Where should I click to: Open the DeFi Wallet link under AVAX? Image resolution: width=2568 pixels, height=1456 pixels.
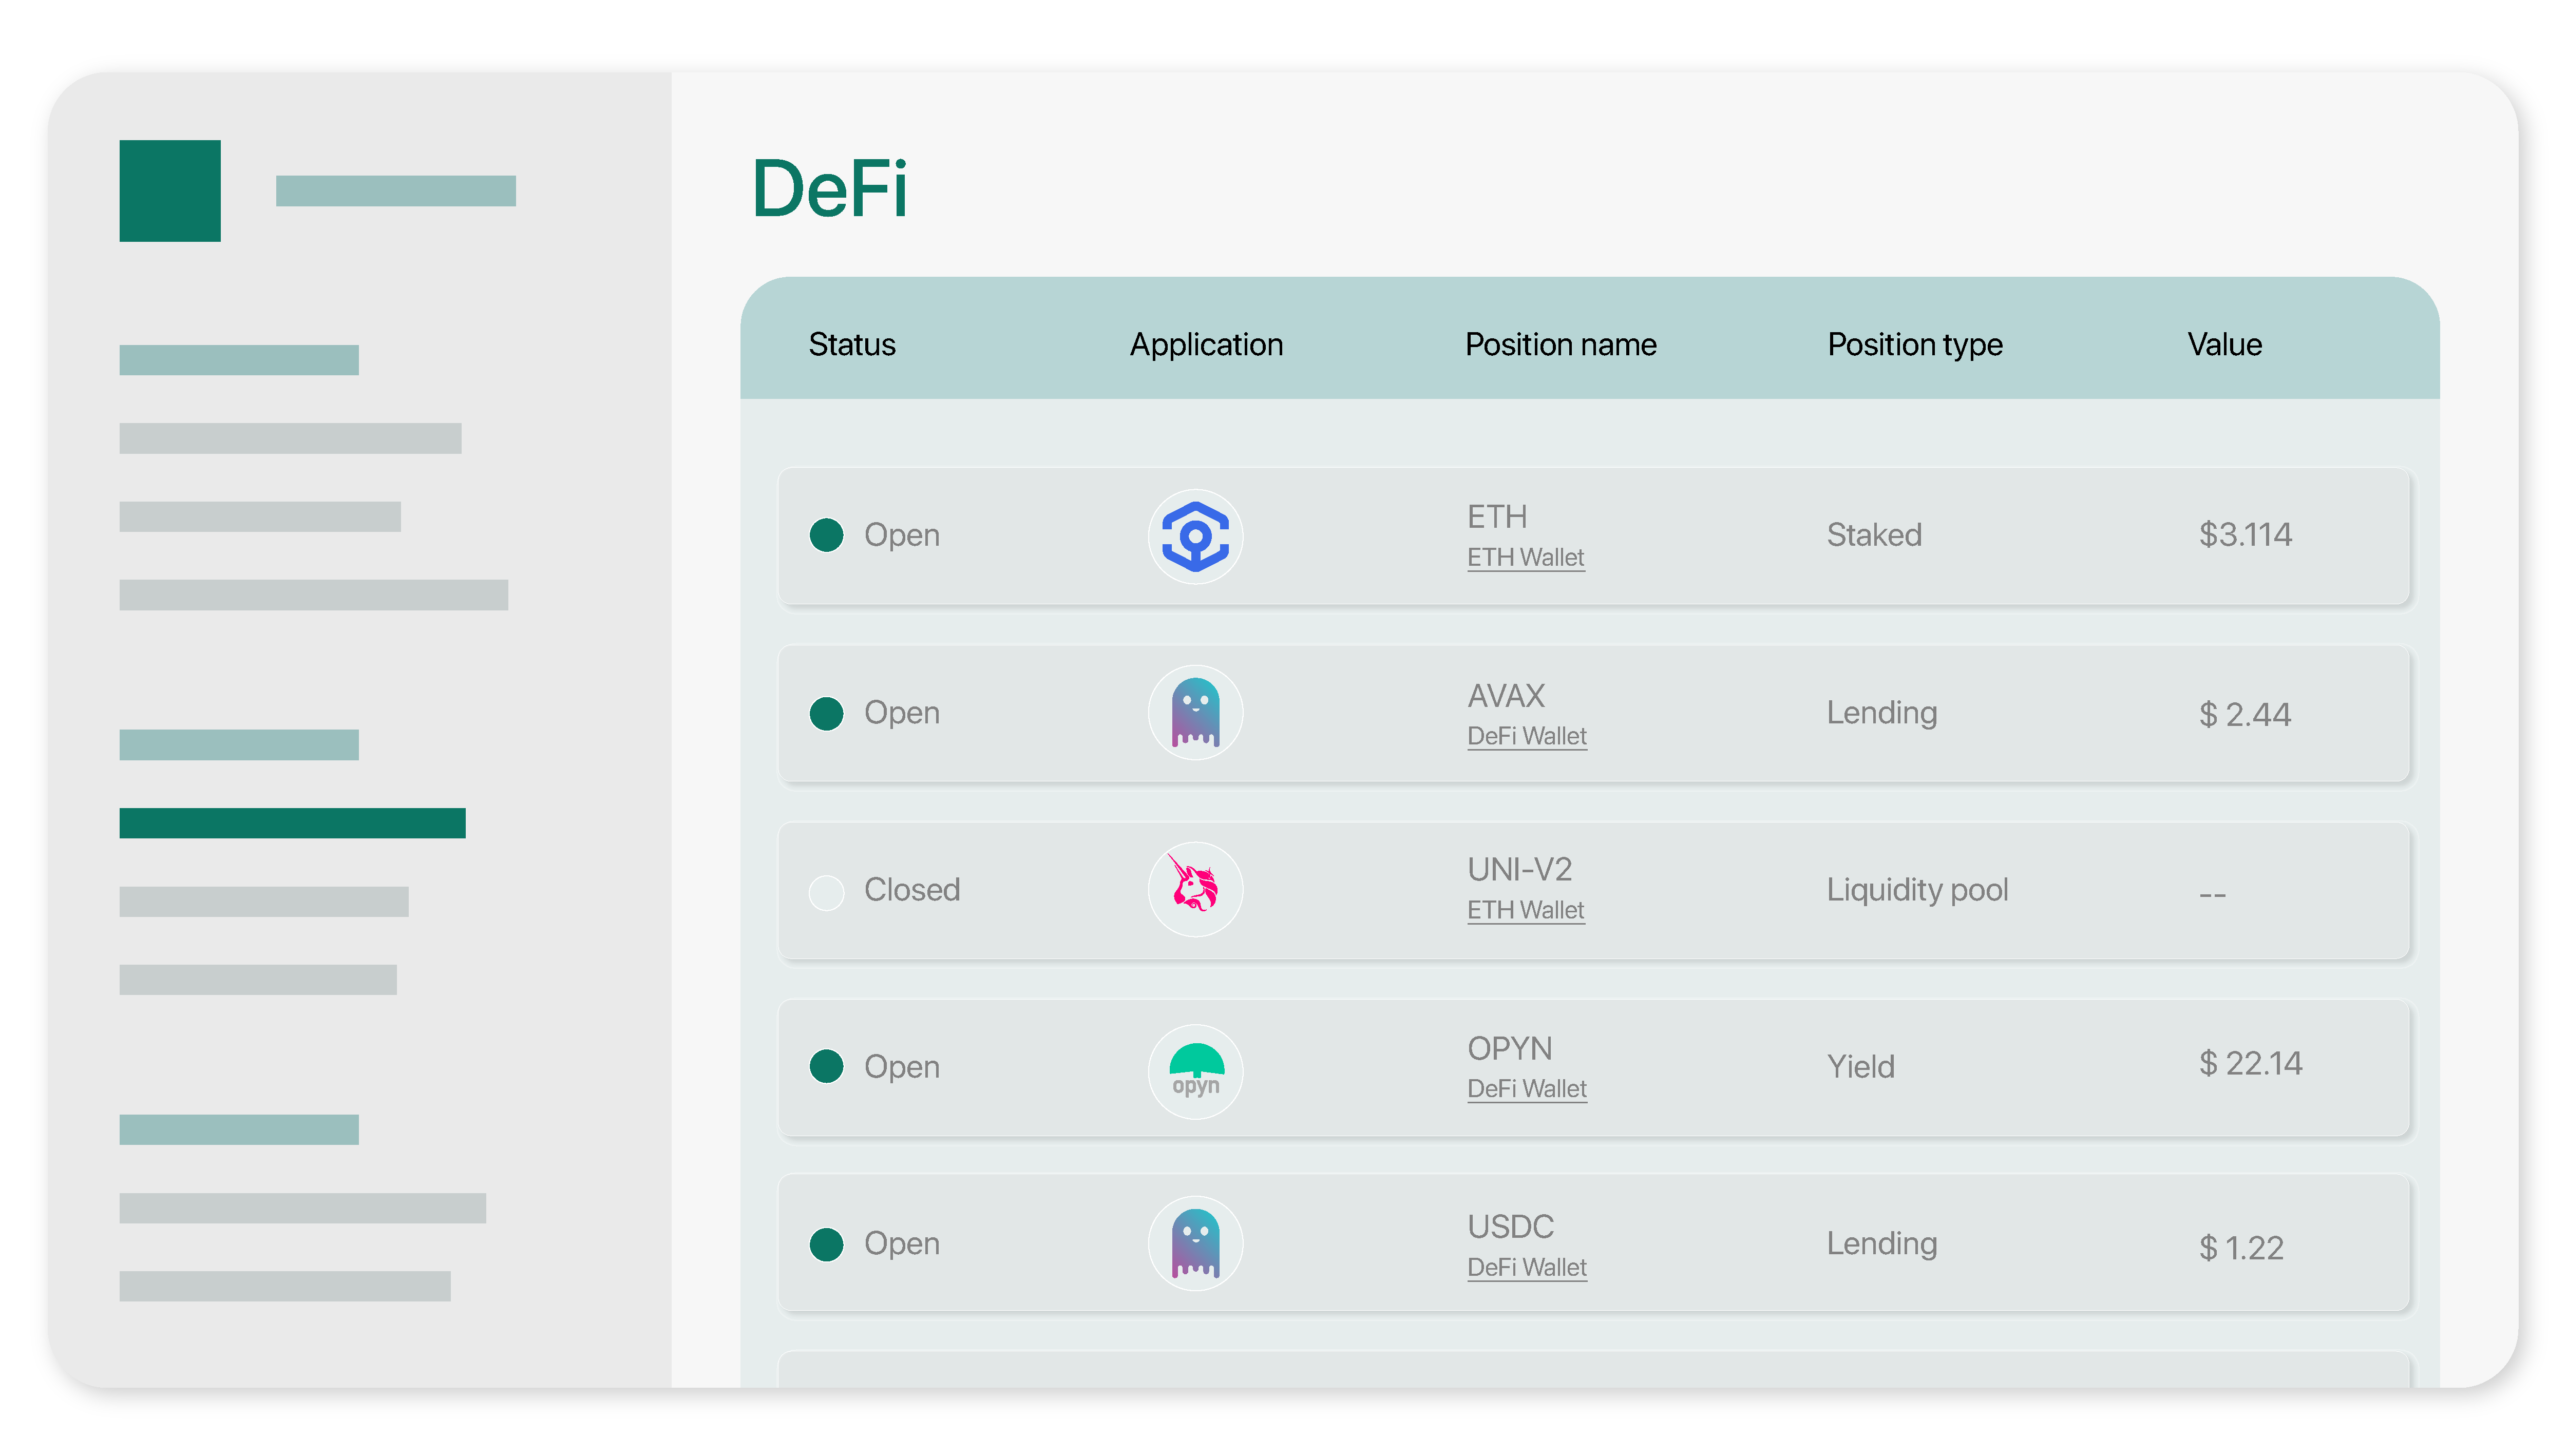pyautogui.click(x=1527, y=735)
